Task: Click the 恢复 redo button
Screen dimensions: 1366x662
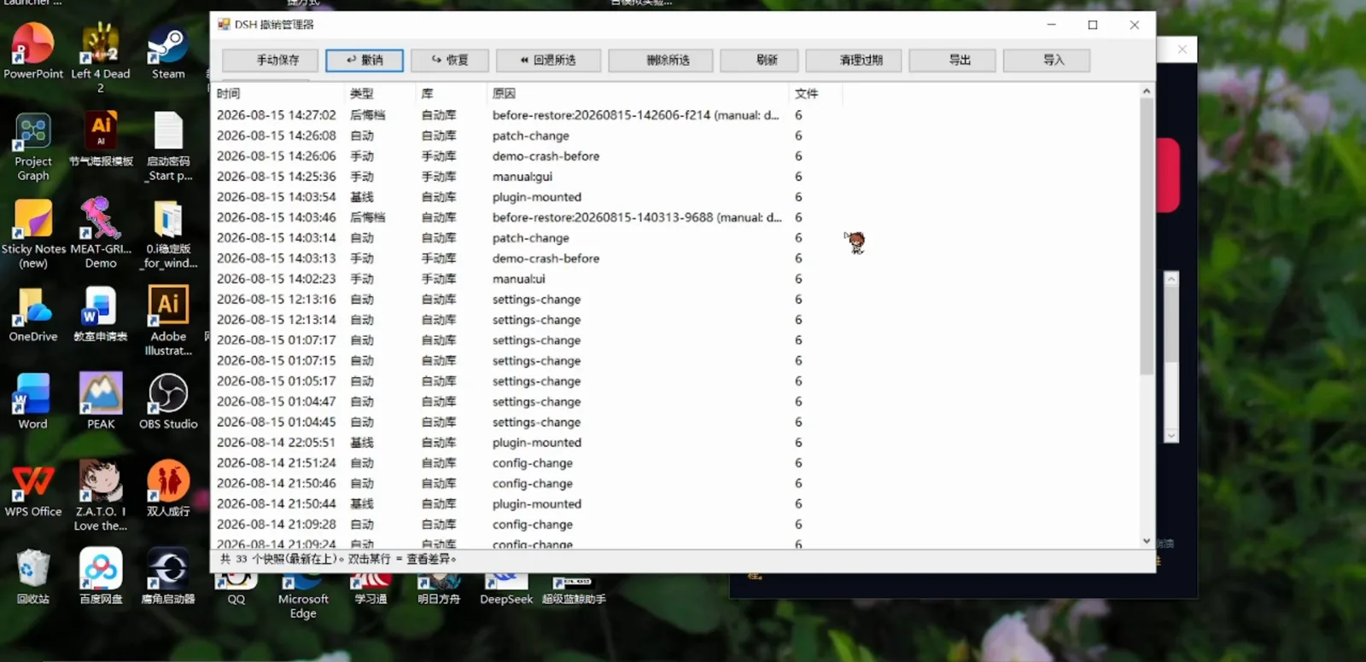Action: click(450, 60)
